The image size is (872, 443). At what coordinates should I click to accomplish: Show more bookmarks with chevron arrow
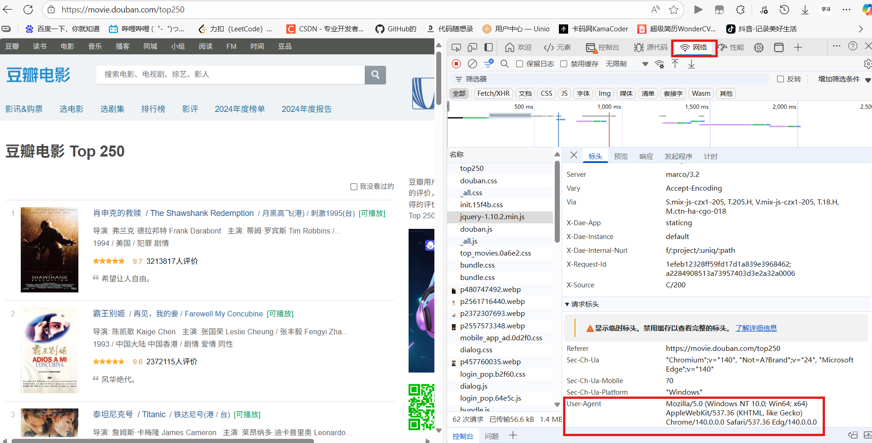coord(860,29)
